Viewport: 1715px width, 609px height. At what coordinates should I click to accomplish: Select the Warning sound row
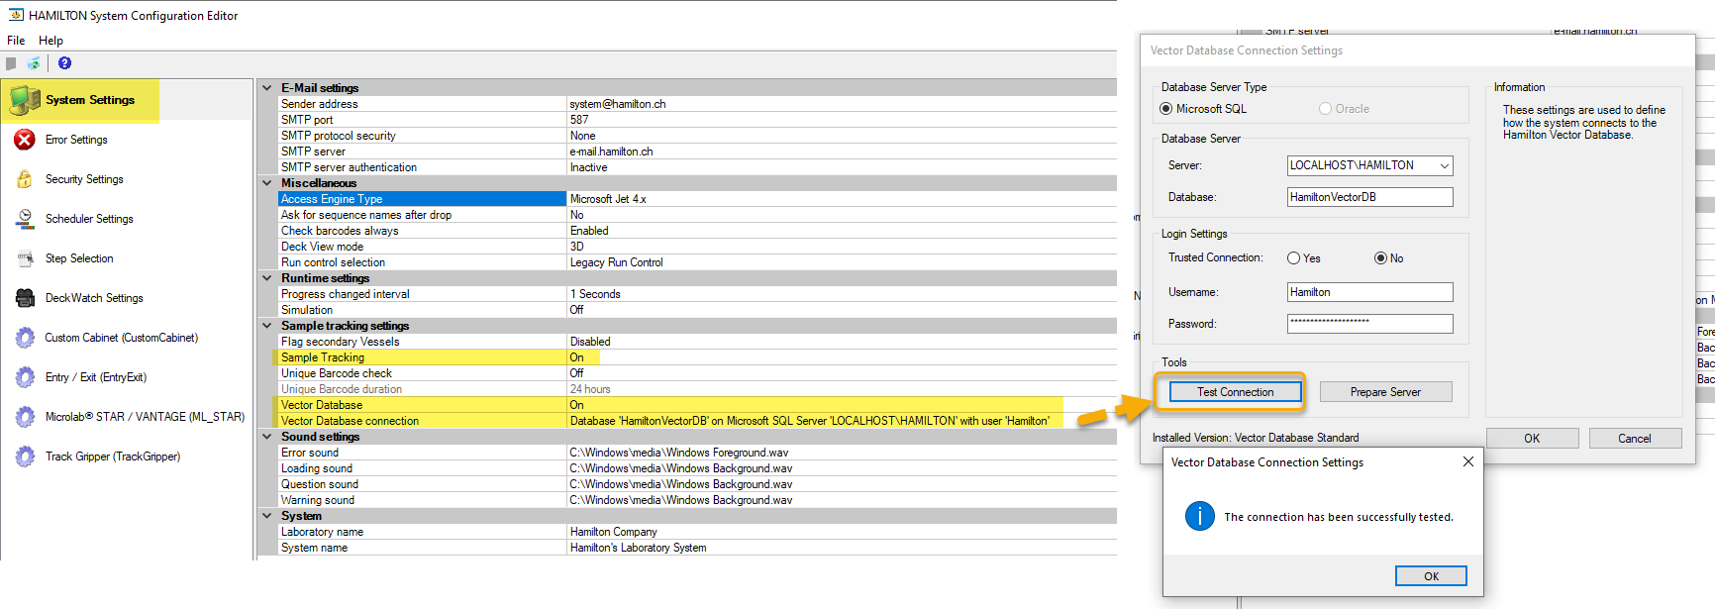697,500
